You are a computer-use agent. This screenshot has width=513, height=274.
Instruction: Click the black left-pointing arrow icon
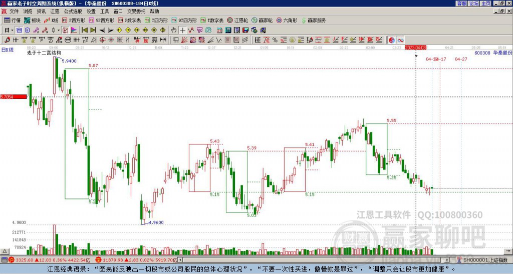tap(102, 30)
